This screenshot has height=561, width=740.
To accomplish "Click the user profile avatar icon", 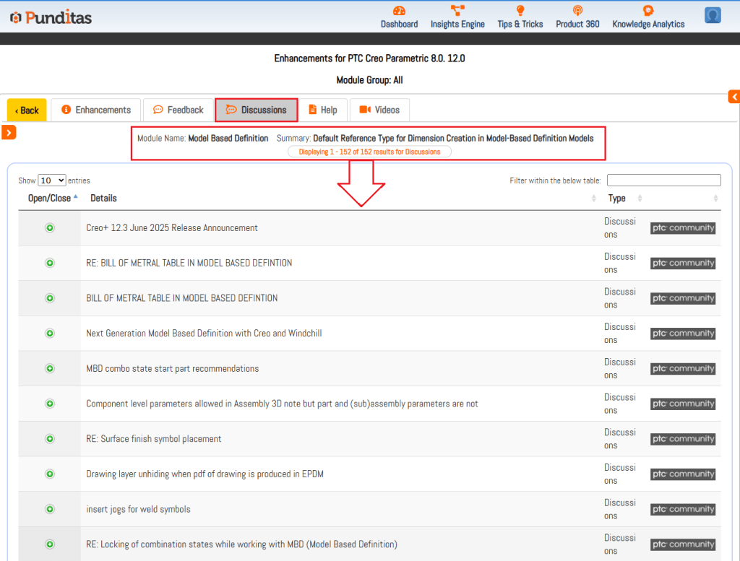I will (713, 15).
